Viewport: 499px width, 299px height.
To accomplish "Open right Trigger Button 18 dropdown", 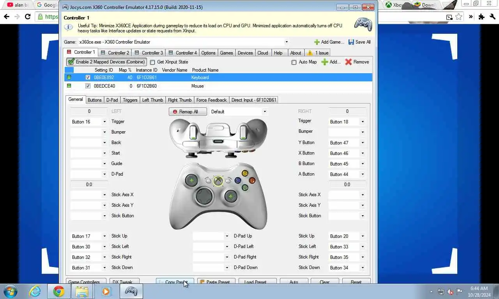I will (363, 122).
